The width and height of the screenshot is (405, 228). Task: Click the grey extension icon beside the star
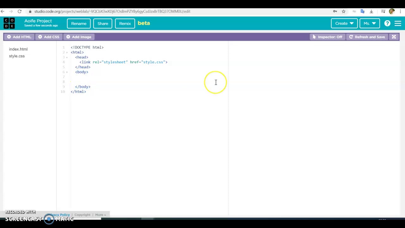pyautogui.click(x=354, y=11)
